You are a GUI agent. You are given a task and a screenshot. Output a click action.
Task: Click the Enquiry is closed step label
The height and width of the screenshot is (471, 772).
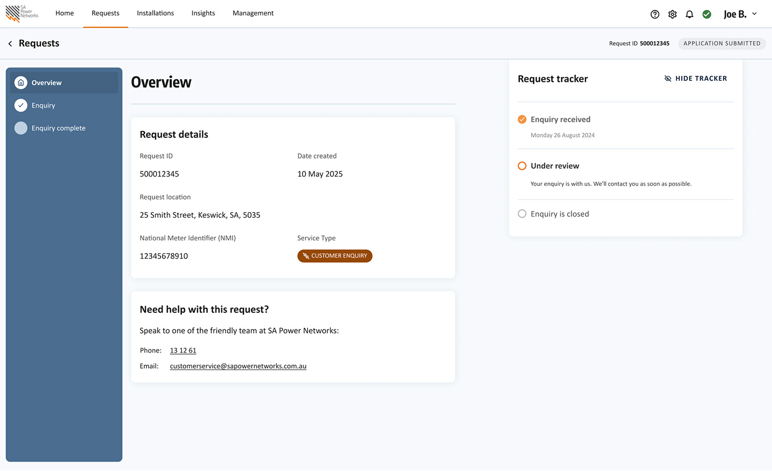click(x=560, y=214)
